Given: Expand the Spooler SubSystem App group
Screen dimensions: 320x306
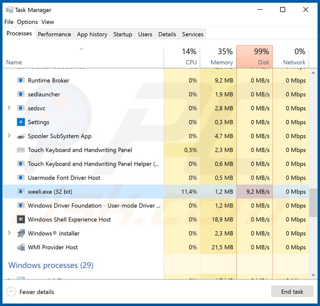Looking at the screenshot, I should (x=9, y=135).
